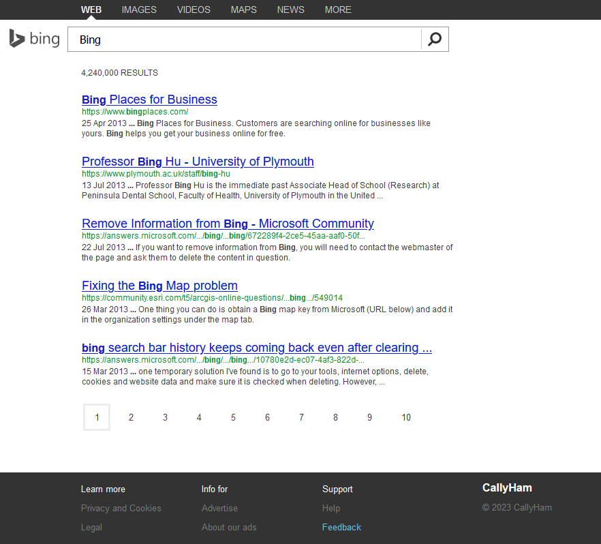The height and width of the screenshot is (544, 601).
Task: Click the Bing logo
Action: pyautogui.click(x=35, y=39)
